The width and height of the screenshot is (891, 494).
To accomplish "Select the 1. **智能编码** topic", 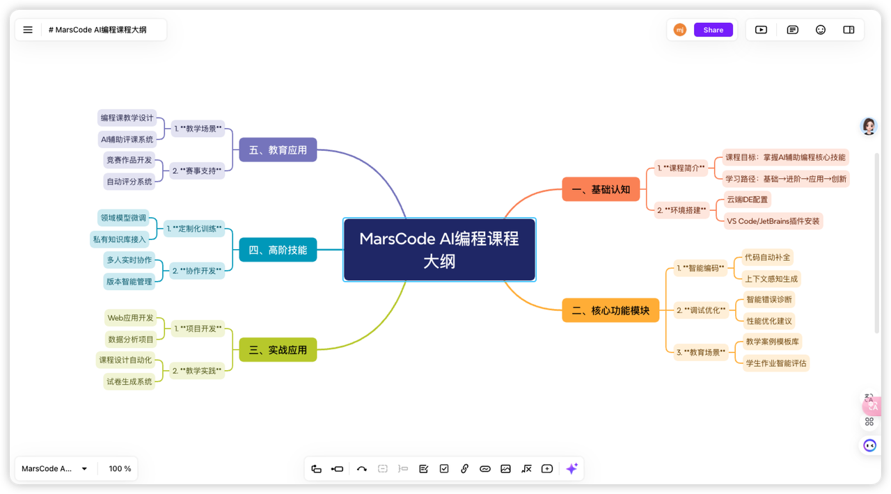I will (x=700, y=268).
